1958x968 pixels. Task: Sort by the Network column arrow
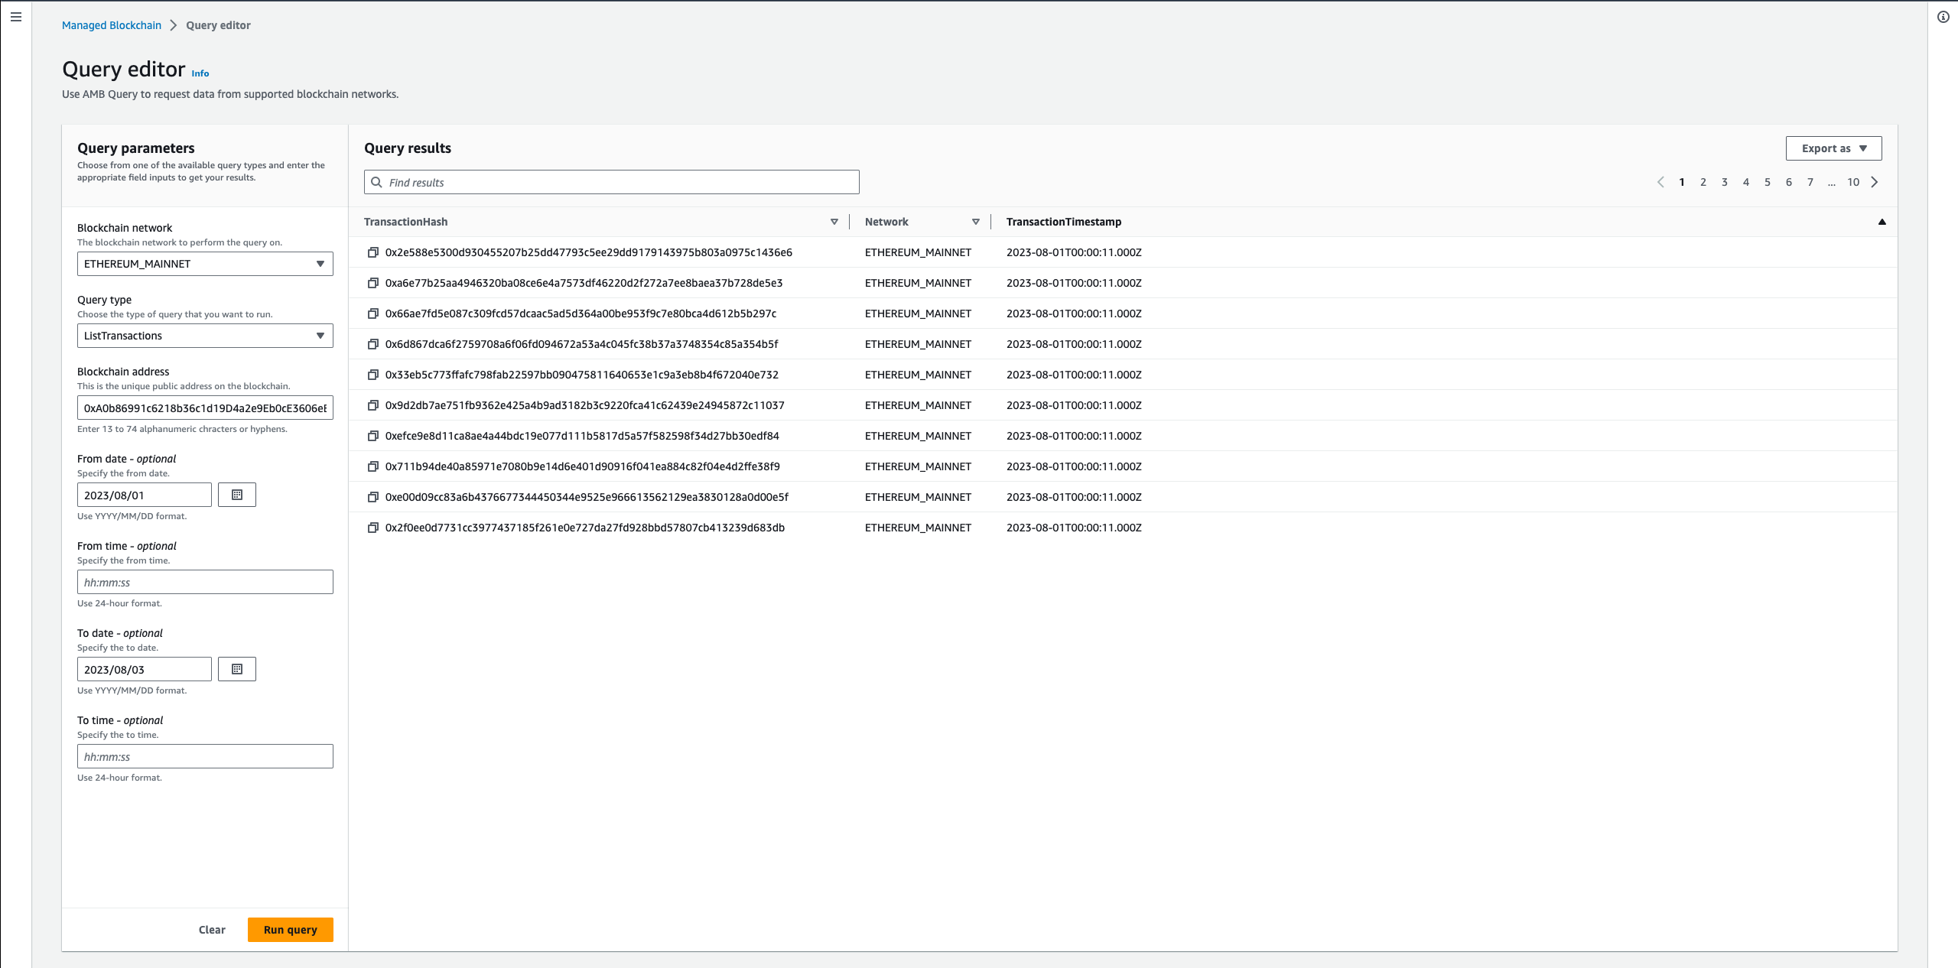[976, 222]
